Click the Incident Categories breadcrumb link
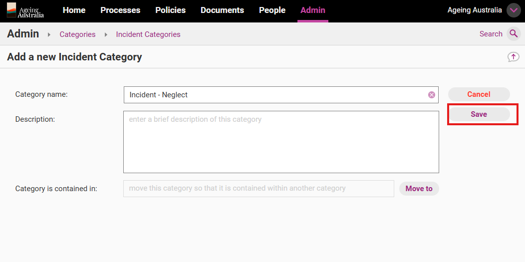This screenshot has height=262, width=525. coord(148,34)
